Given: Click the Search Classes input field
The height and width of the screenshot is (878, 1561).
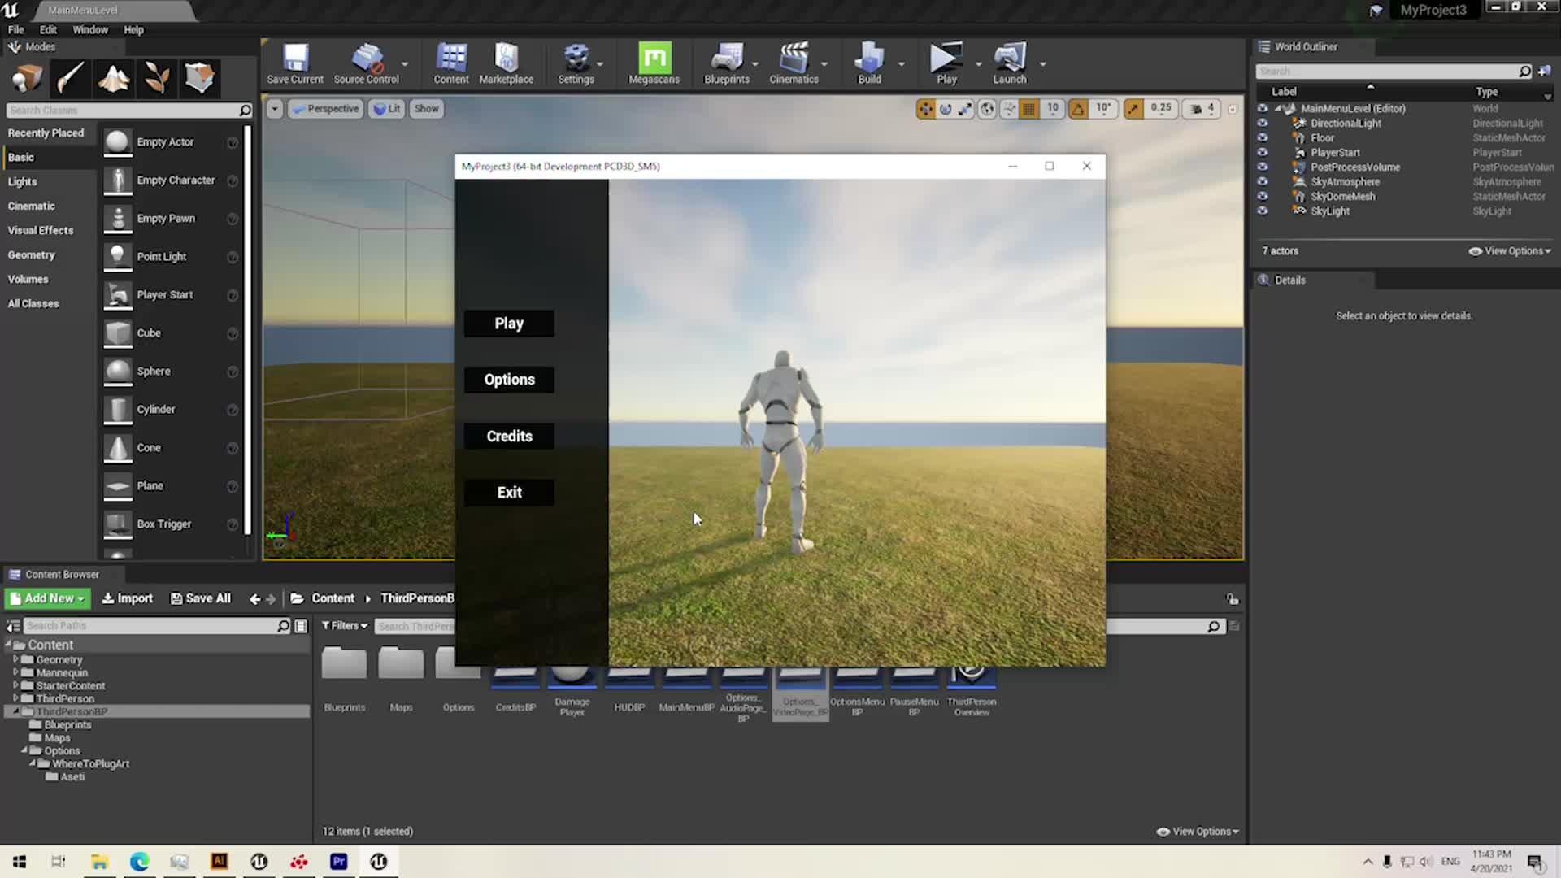Looking at the screenshot, I should [122, 110].
